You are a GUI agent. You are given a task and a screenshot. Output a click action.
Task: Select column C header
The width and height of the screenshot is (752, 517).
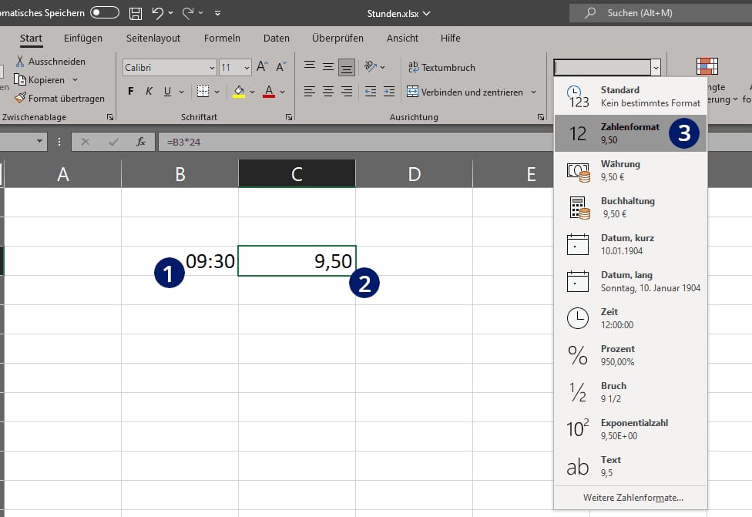click(x=297, y=173)
